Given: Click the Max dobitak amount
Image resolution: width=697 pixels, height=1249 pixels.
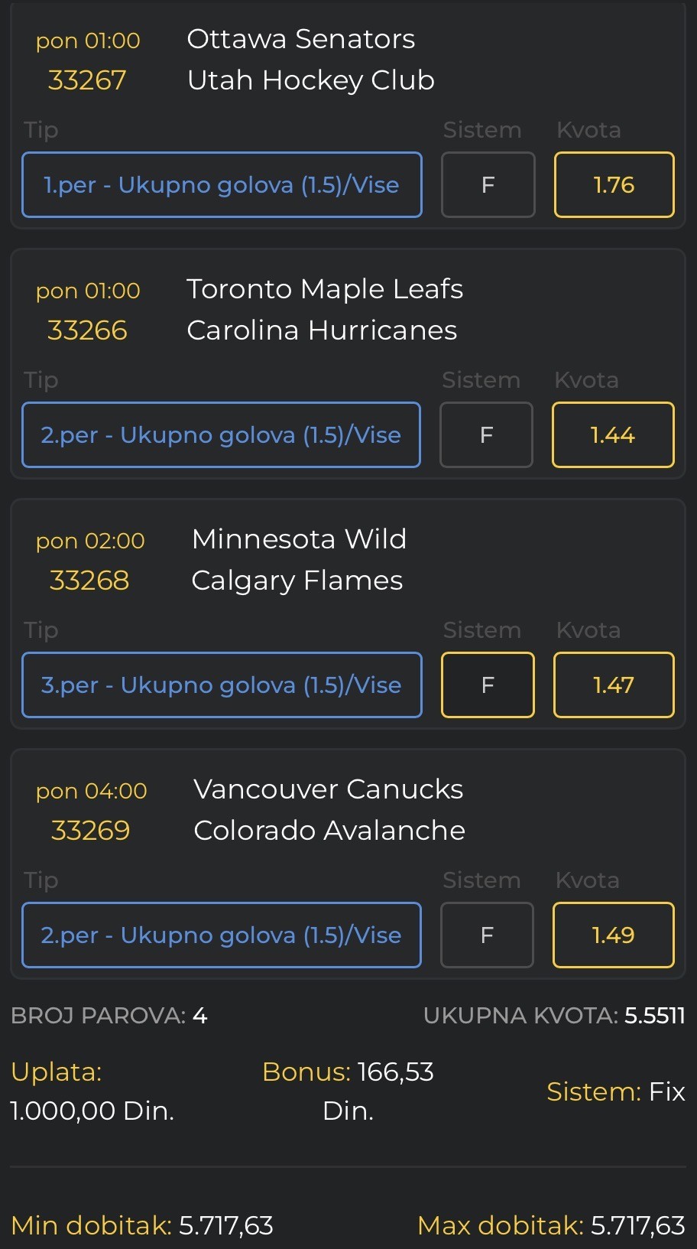Looking at the screenshot, I should [637, 1225].
